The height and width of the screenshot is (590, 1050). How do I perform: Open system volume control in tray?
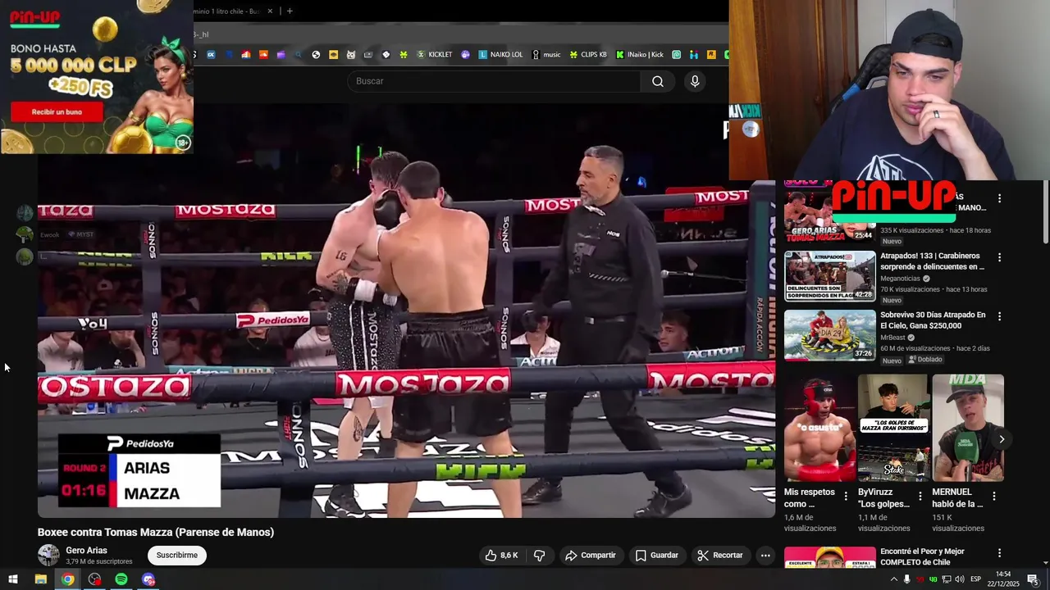[961, 579]
